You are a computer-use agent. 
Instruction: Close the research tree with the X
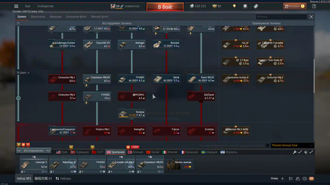pos(311,17)
